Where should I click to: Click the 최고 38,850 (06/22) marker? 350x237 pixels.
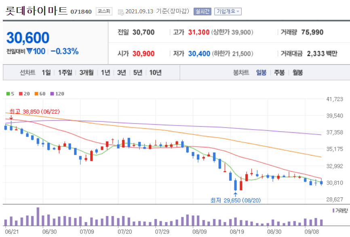point(35,111)
